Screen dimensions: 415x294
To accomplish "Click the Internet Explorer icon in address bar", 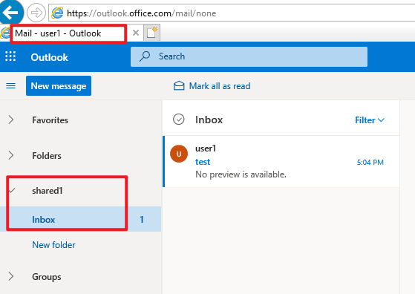I will pos(57,13).
